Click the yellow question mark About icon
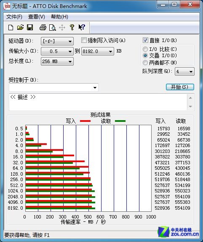The image size is (203, 242). pyautogui.click(x=72, y=27)
